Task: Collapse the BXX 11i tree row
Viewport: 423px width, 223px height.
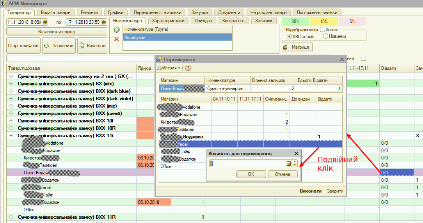Action: 11,136
